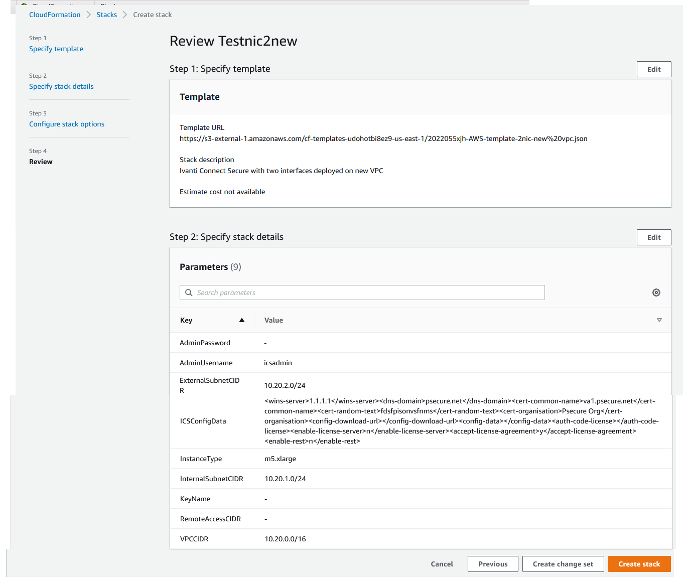This screenshot has height=582, width=688.
Task: Click the Parameters (9) heading
Action: (x=210, y=267)
